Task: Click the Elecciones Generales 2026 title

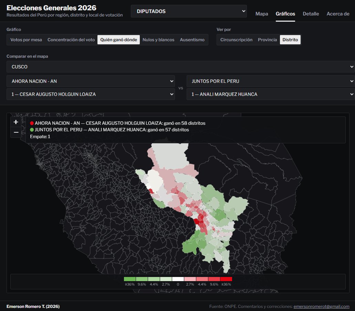Action: coord(51,8)
